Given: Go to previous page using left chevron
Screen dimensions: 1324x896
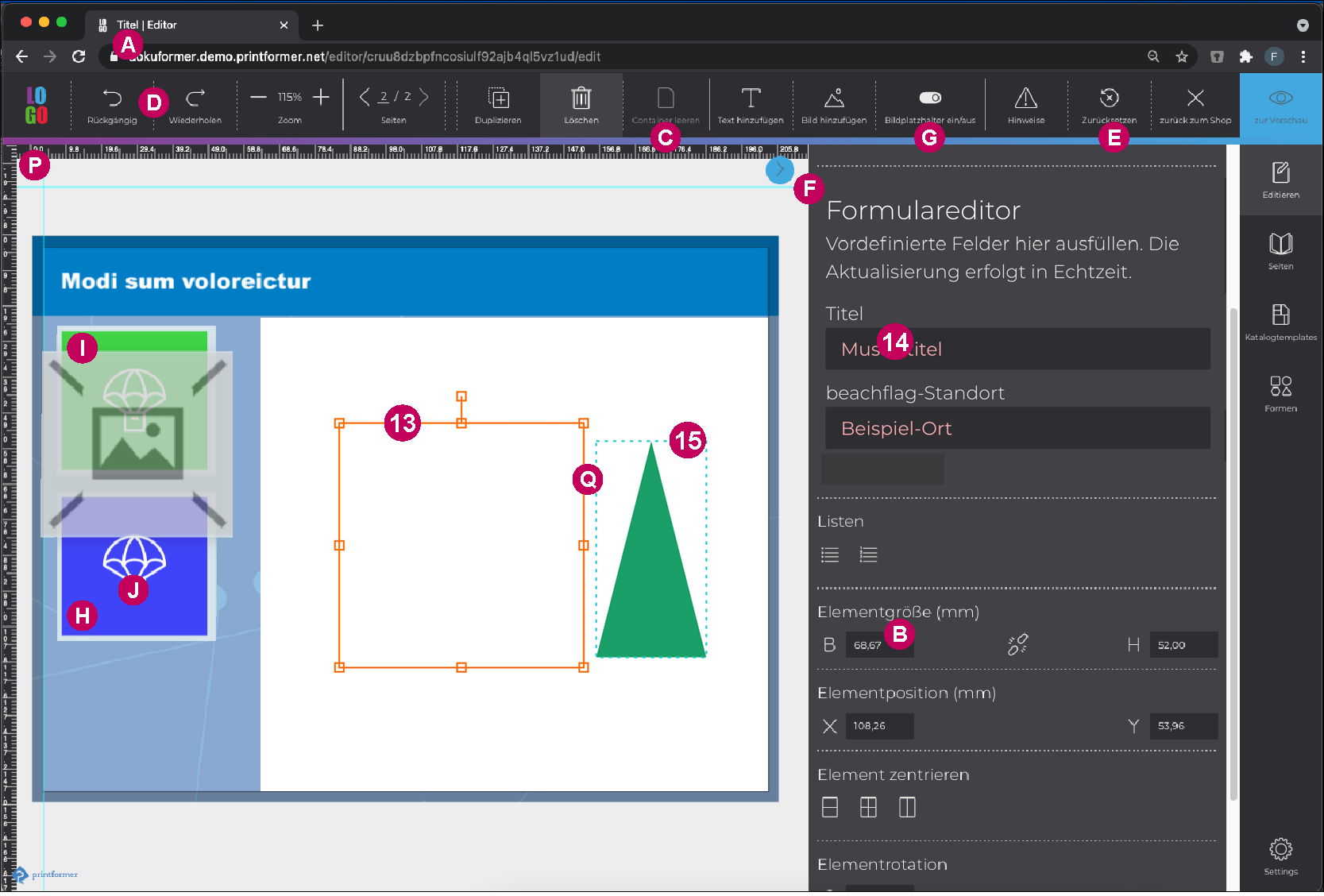Looking at the screenshot, I should [364, 97].
